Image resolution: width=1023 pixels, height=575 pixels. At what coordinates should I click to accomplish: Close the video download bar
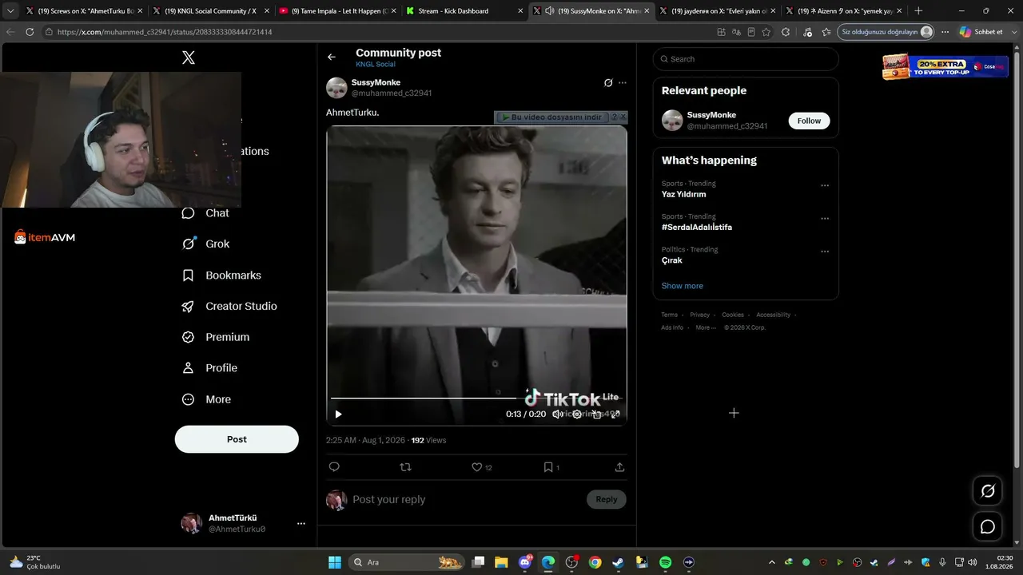623,117
